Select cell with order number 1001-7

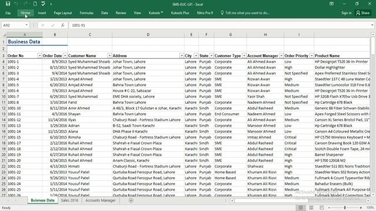(25, 96)
